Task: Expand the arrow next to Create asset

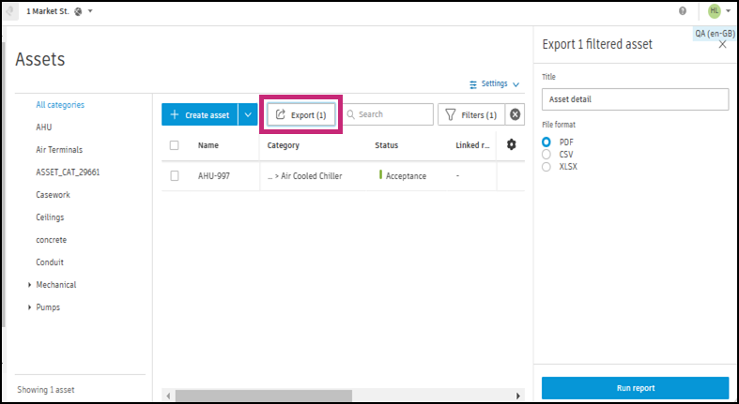Action: (x=248, y=114)
